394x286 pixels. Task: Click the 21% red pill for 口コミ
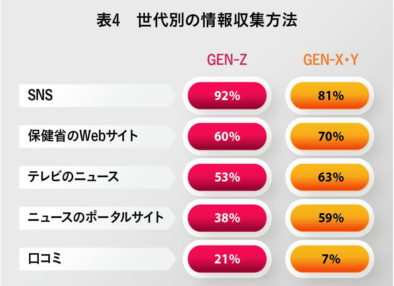[x=227, y=259]
